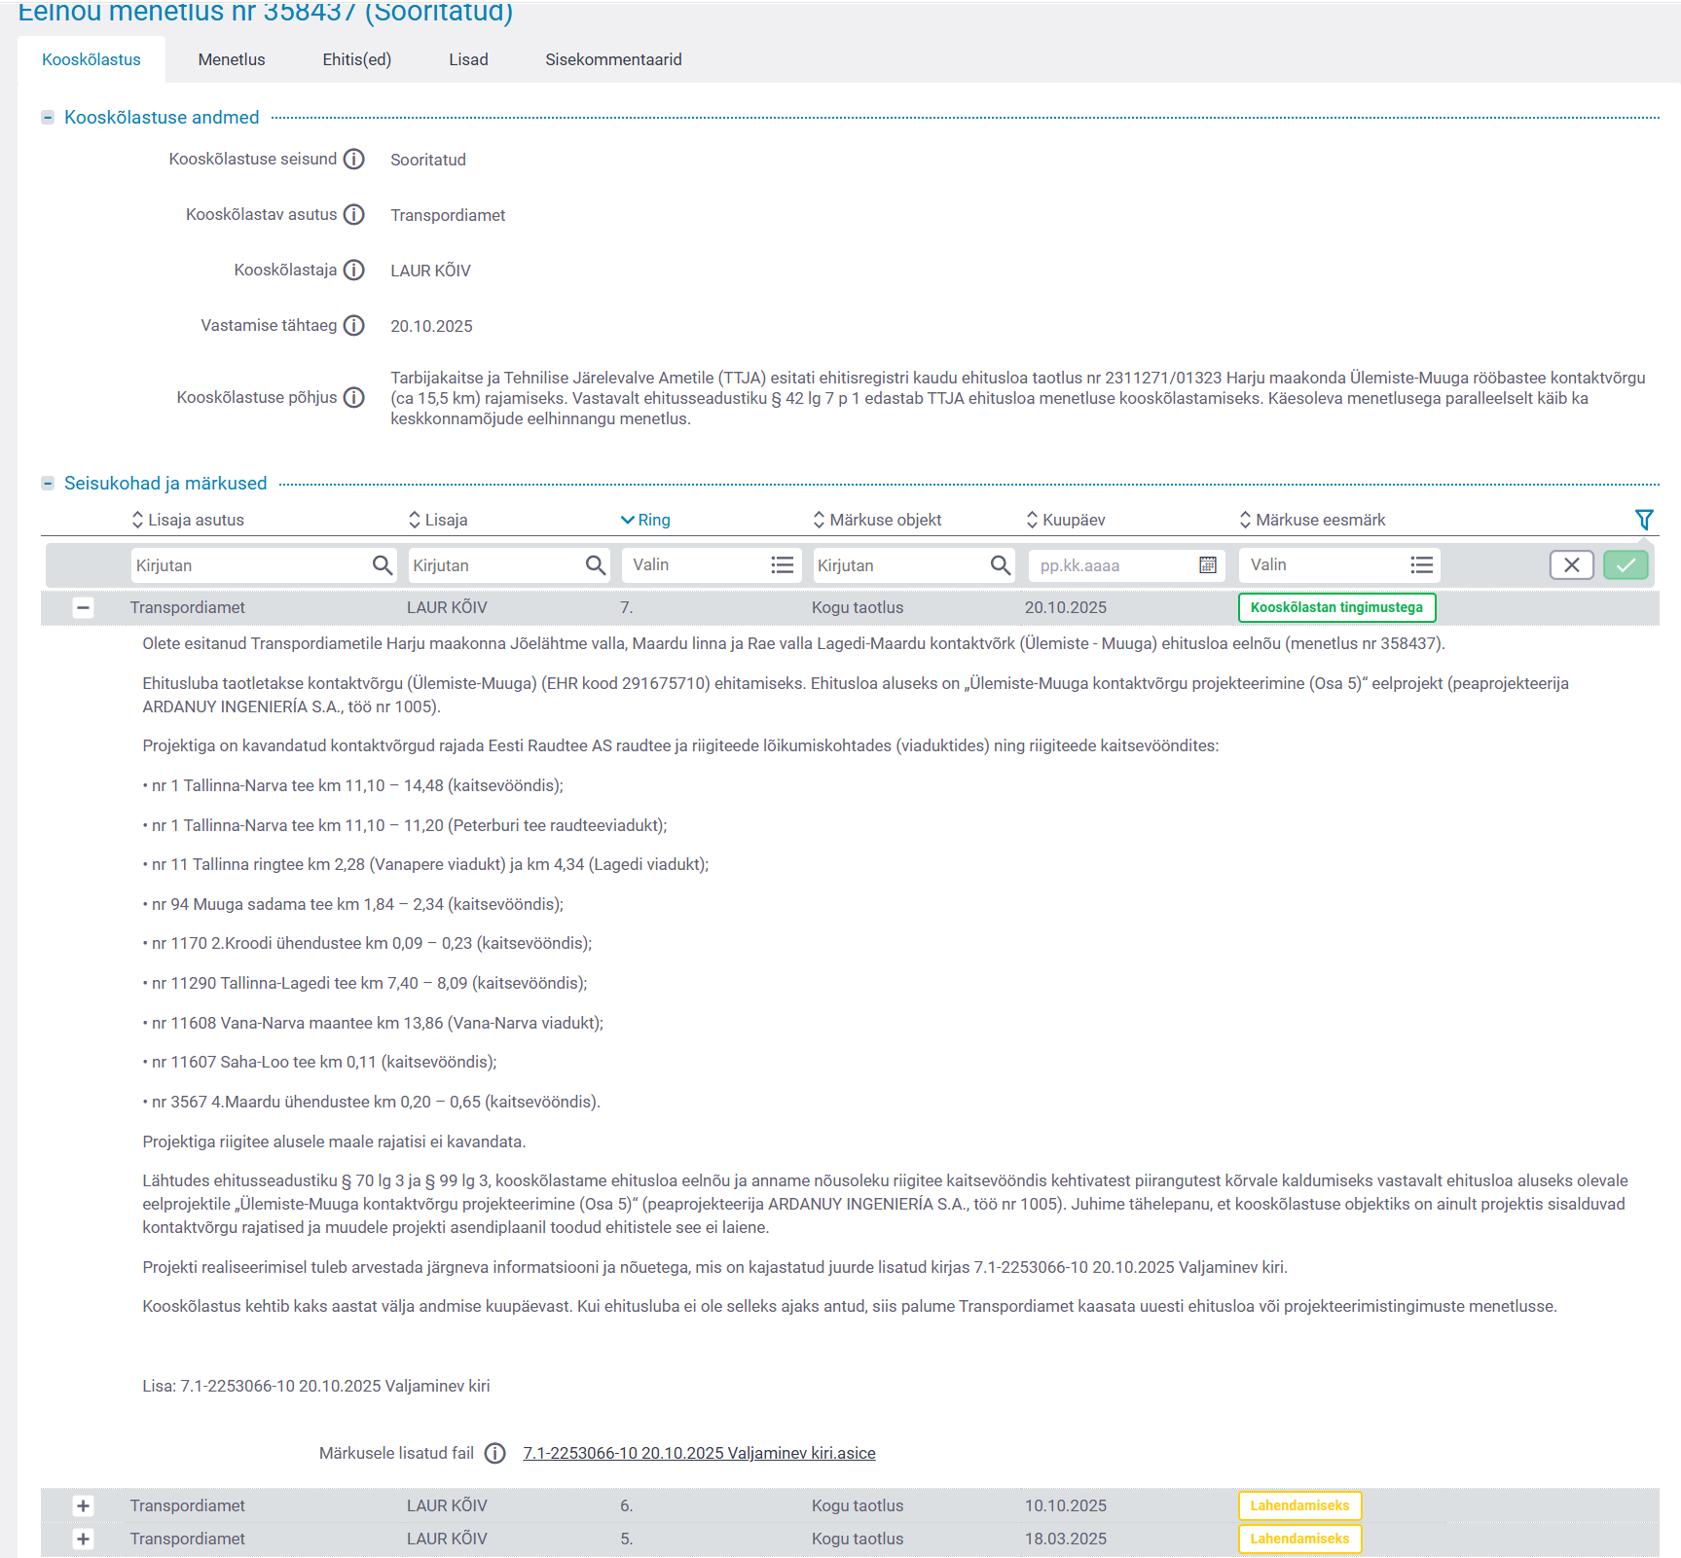Click info icon next to Kooskõlastuse seisund

point(354,160)
